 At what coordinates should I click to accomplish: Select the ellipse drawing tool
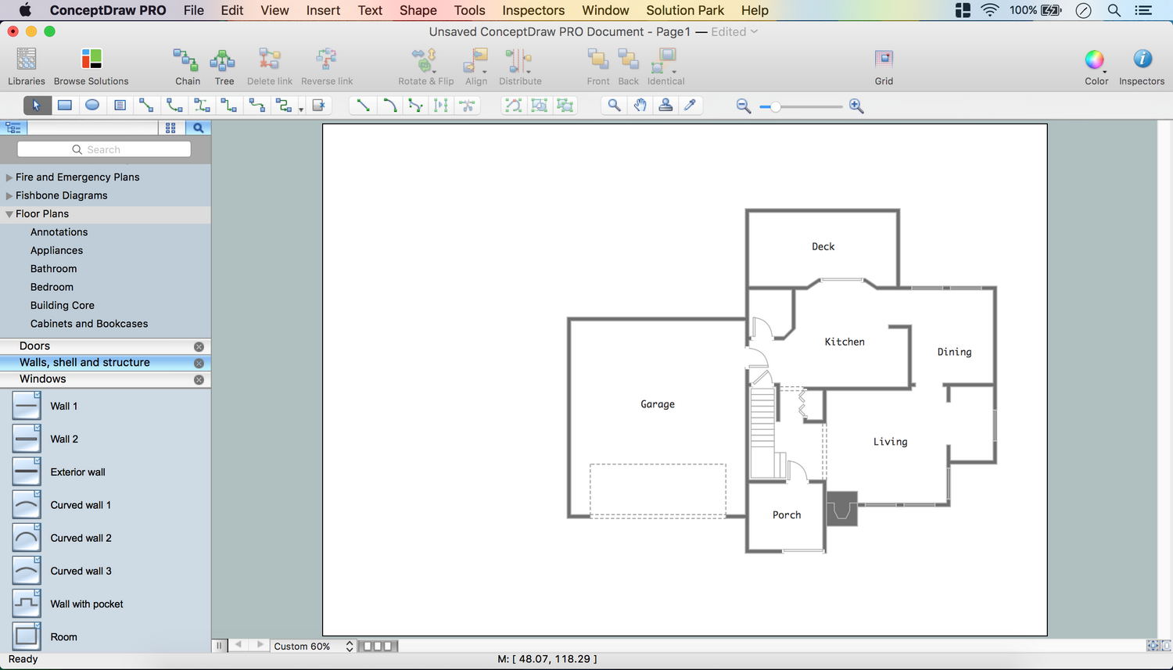tap(92, 106)
